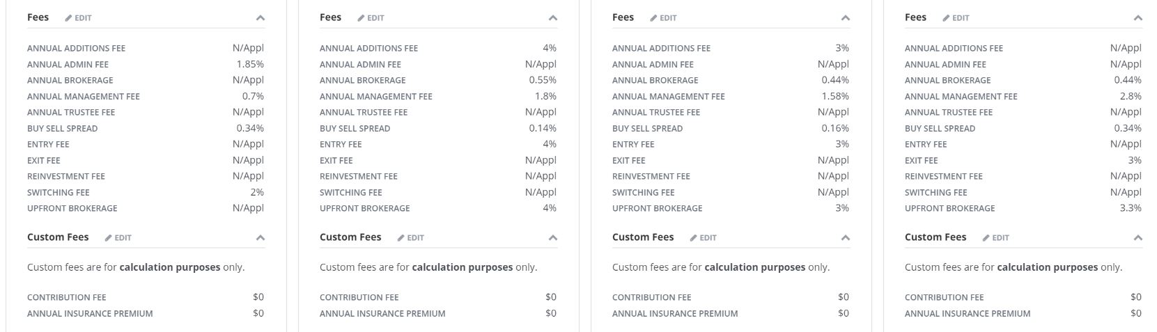Collapse the Fees section in the rightmost card

1138,18
